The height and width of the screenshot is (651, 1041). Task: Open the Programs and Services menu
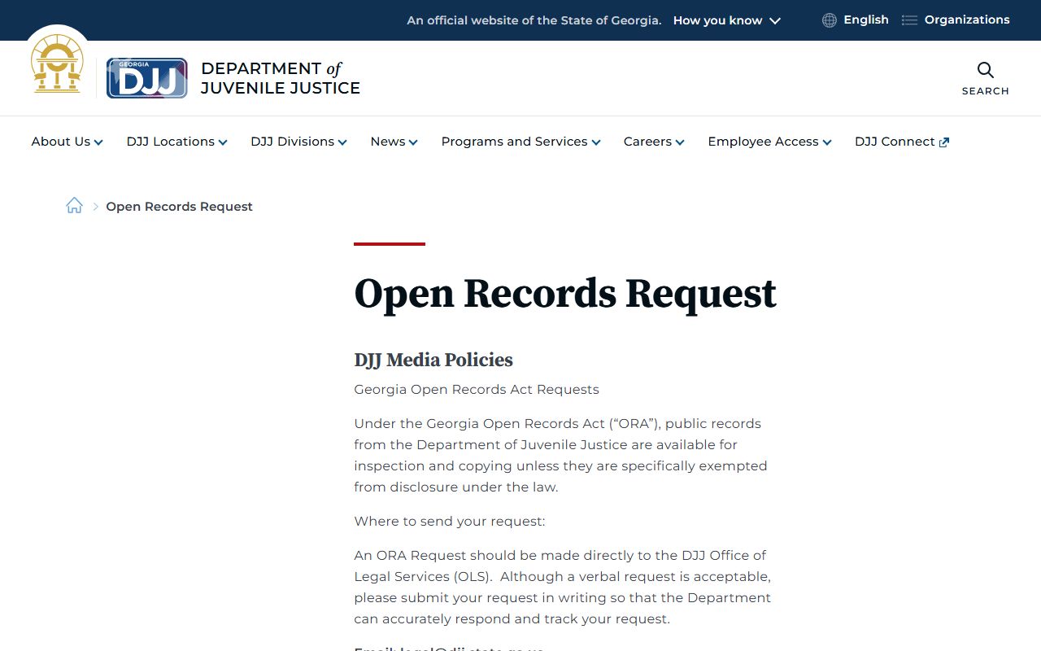(x=521, y=142)
